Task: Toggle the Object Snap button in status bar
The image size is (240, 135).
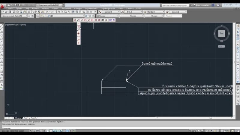Action: click(47, 131)
